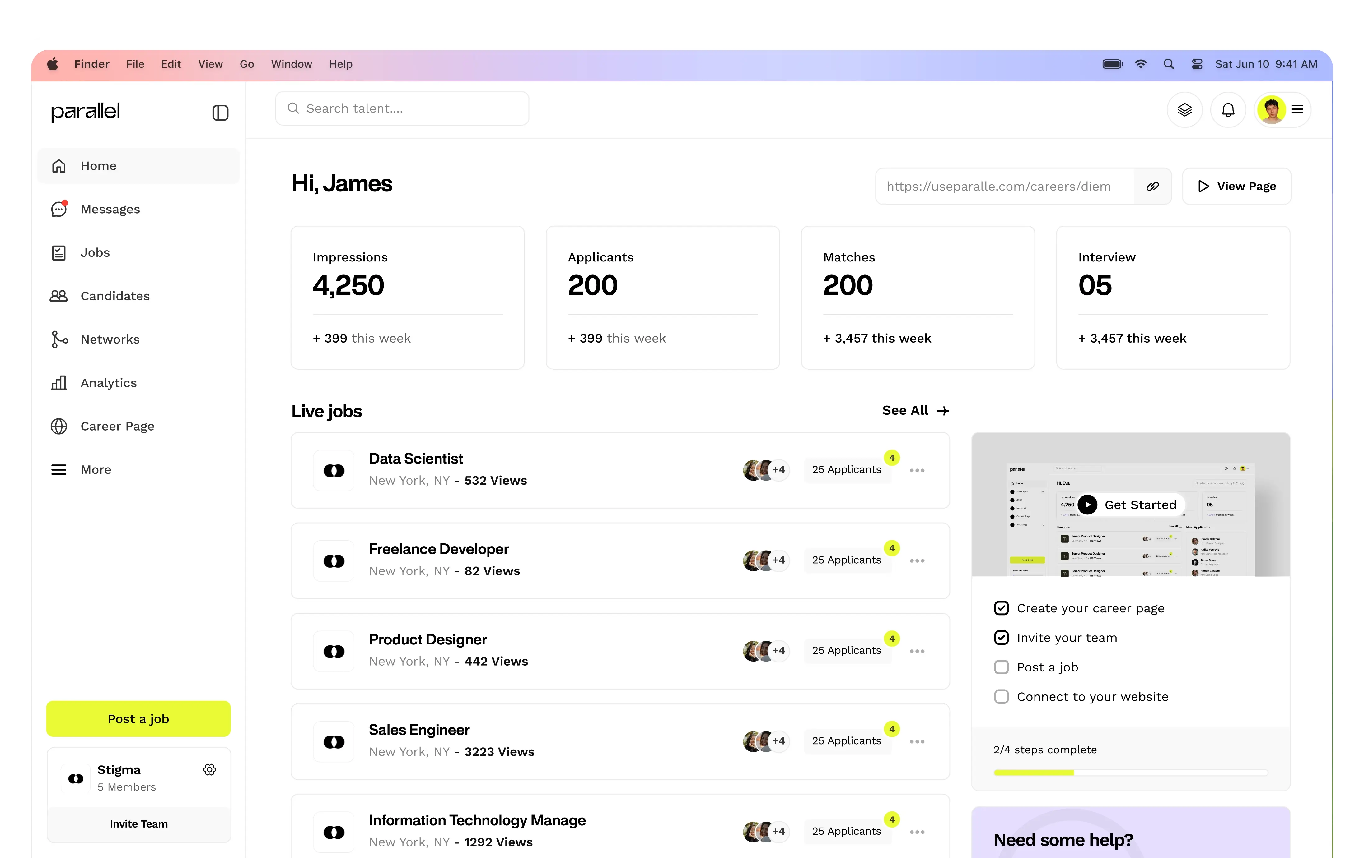This screenshot has width=1364, height=858.
Task: Collapse the sidebar with panel icon
Action: pos(220,113)
